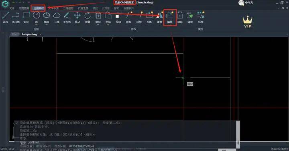Open the 文件 file menu
Viewport: 289px width, 151px height.
click(12, 8)
